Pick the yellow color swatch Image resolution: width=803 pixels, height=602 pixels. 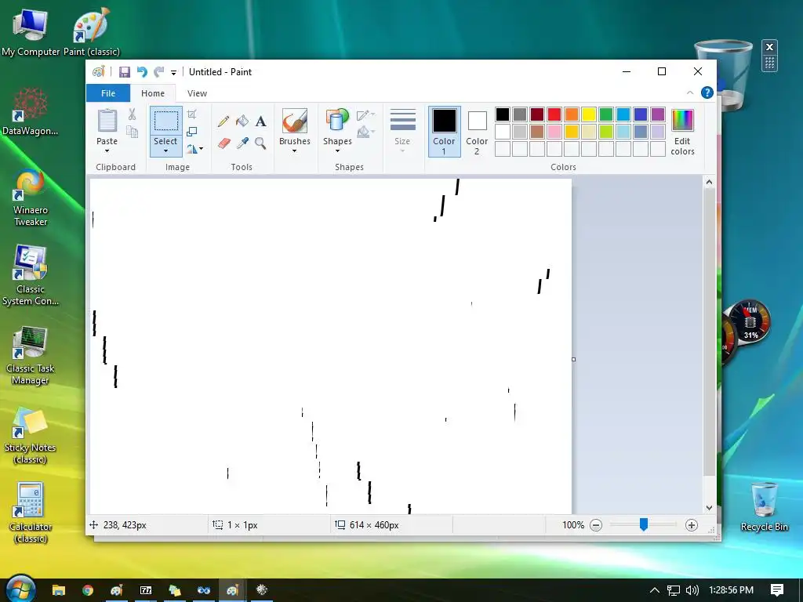click(588, 114)
